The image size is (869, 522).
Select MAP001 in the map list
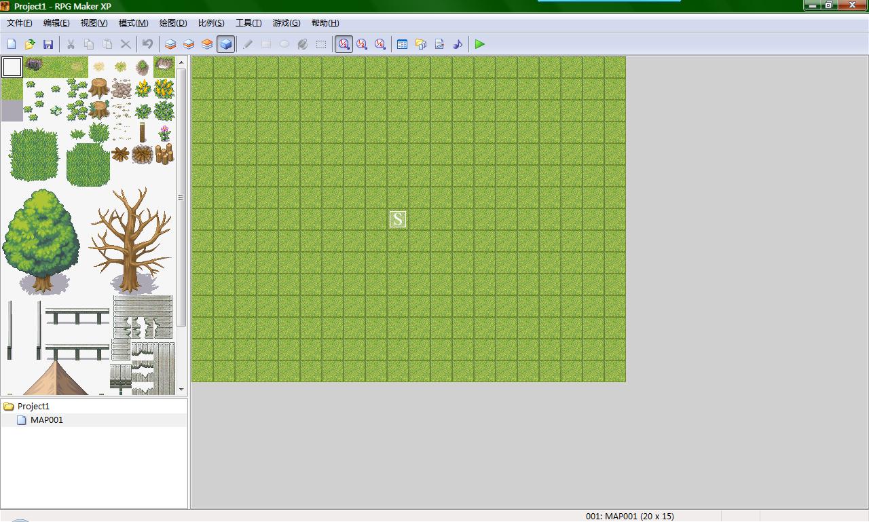(x=46, y=420)
